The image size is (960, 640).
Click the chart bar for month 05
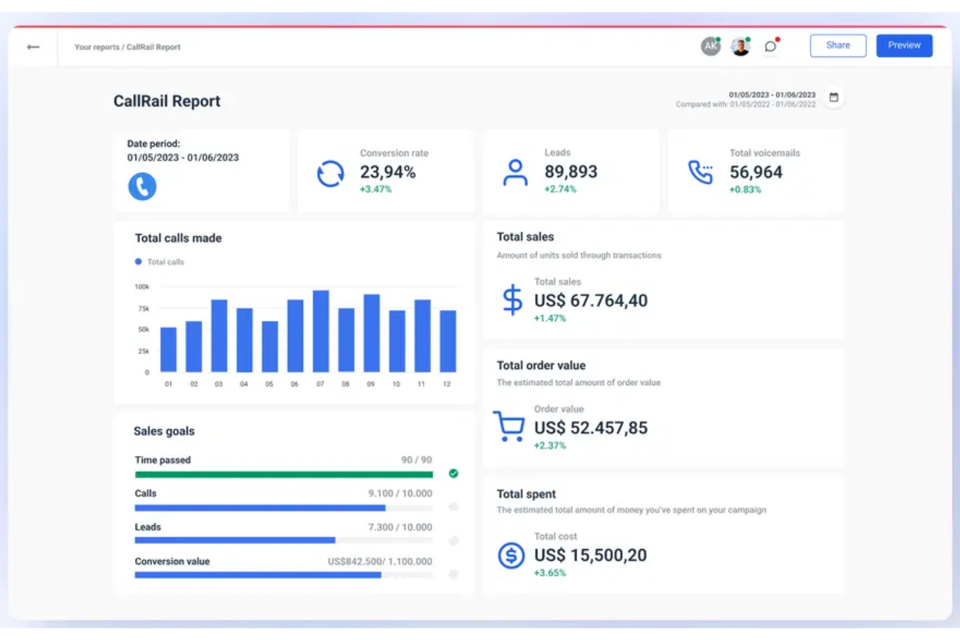pyautogui.click(x=270, y=346)
